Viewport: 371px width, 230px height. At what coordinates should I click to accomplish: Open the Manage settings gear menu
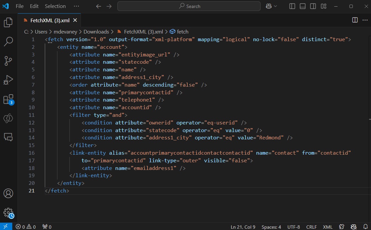8,213
